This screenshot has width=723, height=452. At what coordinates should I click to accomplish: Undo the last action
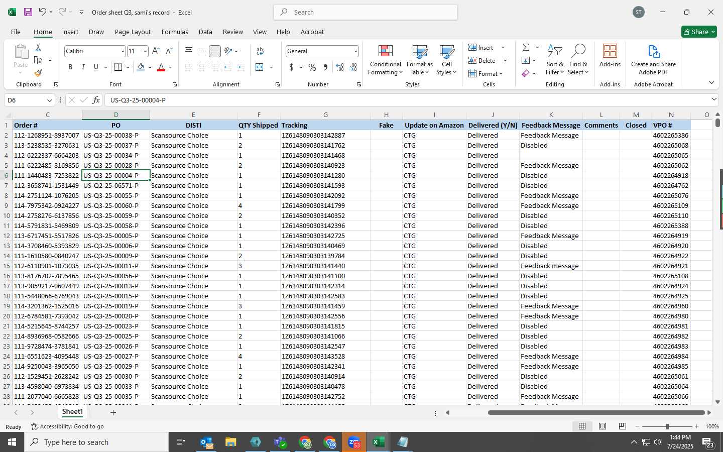43,12
